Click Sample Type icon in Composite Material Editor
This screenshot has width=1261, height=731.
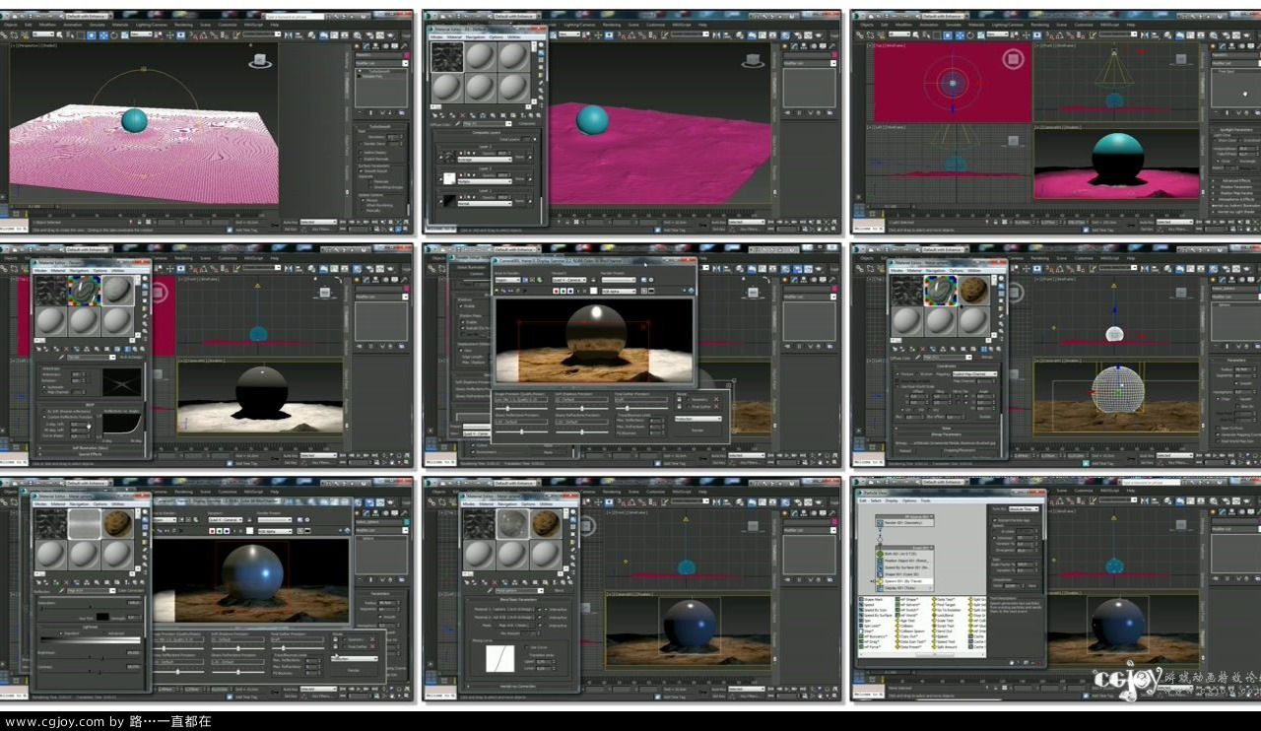541,45
